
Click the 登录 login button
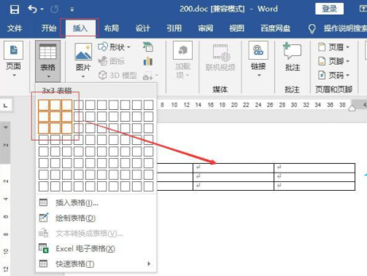pos(329,9)
